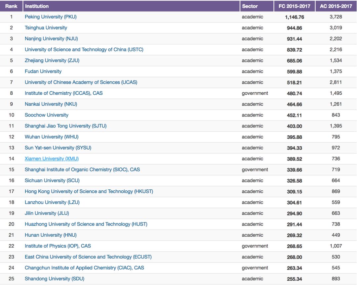Open Sun Yat-sen University (SYSU) link
Image resolution: width=357 pixels, height=286 pixels.
tap(58, 148)
